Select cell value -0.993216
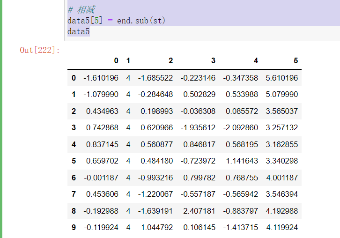340x238 pixels. click(155, 178)
